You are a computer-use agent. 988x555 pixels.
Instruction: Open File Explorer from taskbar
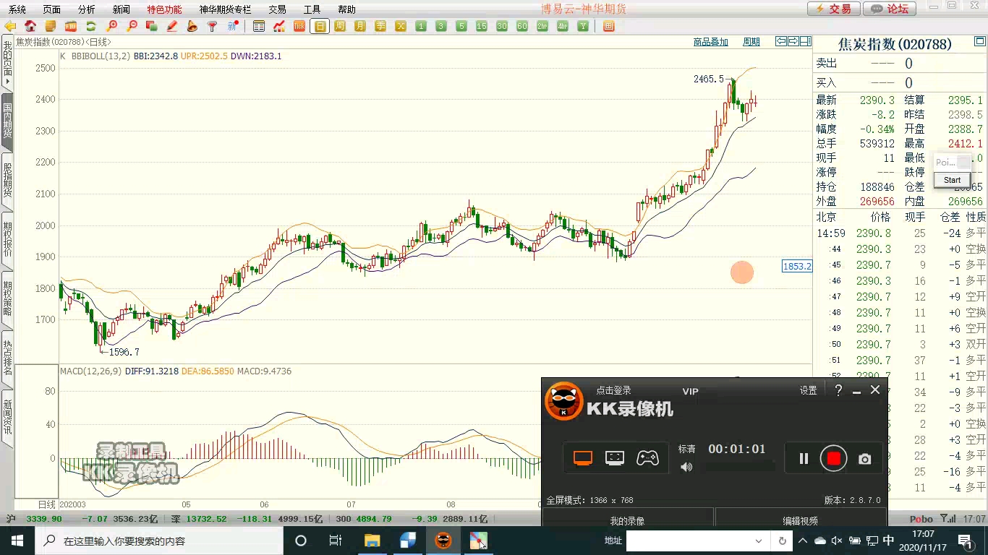pyautogui.click(x=372, y=541)
